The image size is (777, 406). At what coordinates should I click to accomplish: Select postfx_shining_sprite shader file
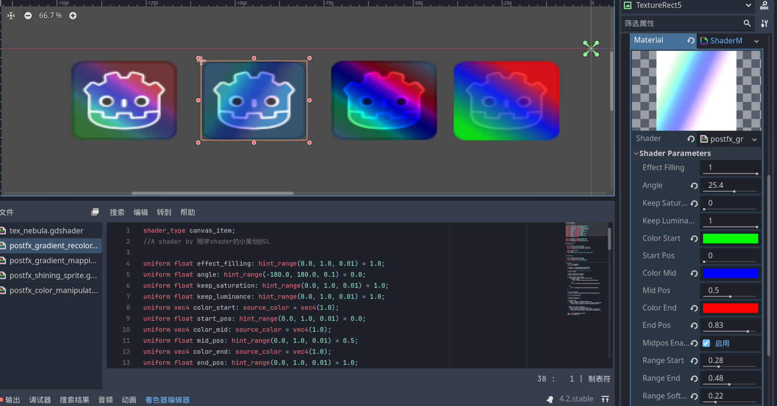(x=53, y=275)
